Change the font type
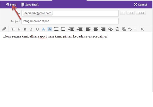This screenshot has height=107, width=153. tap(19, 29)
